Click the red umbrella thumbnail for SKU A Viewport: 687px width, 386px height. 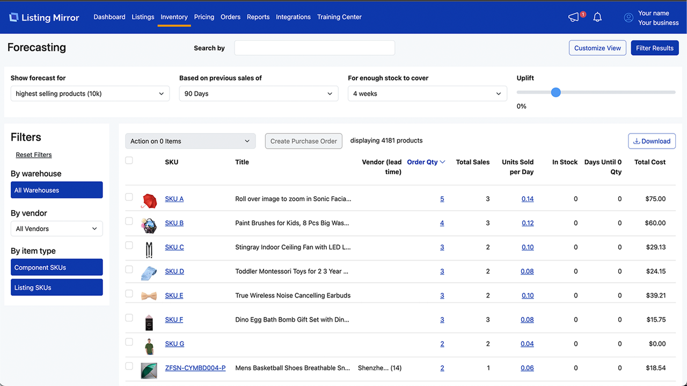(x=149, y=201)
